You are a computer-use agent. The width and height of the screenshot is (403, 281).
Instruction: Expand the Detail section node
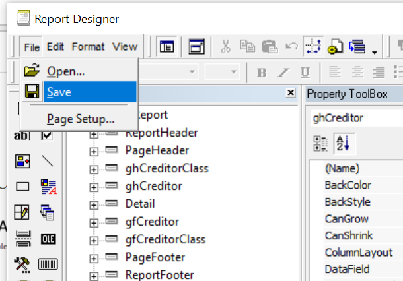click(94, 204)
